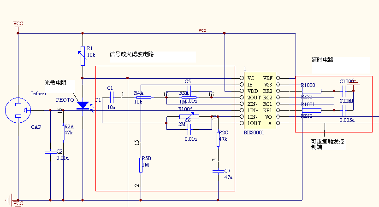Select the C2 capacitor symbol
Screen dimensions: 379x207
click(x=51, y=152)
